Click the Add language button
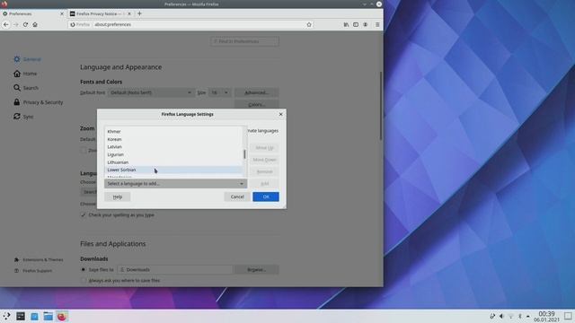Screen dimensions: 575x323 click(264, 183)
